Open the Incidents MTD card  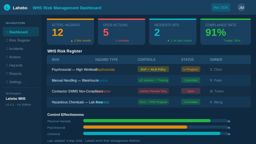tap(173, 32)
